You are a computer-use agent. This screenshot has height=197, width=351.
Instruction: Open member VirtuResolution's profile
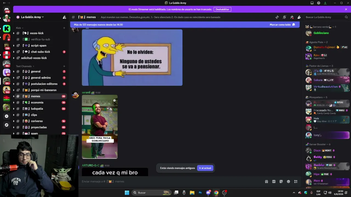coord(327,88)
